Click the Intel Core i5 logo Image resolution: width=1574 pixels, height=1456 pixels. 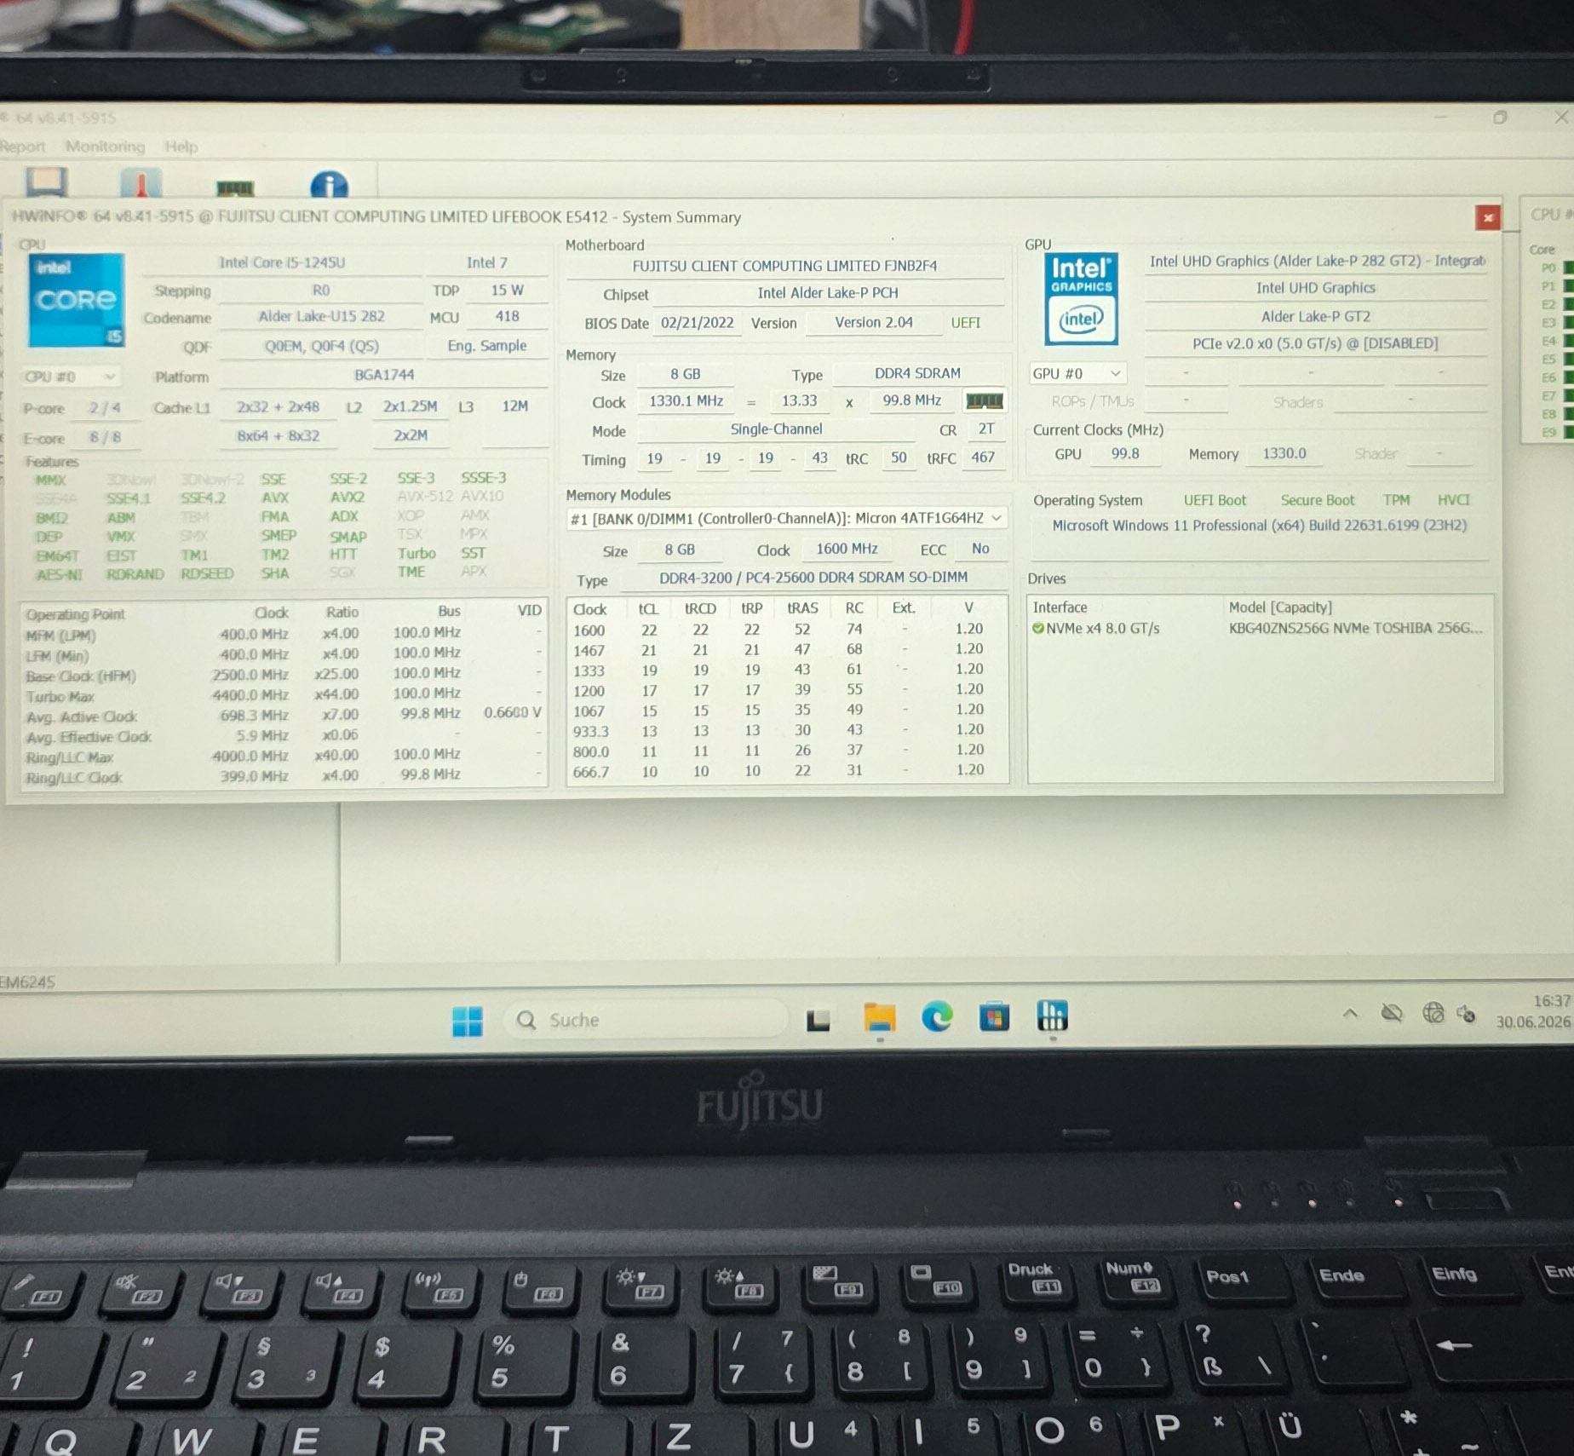pos(76,300)
